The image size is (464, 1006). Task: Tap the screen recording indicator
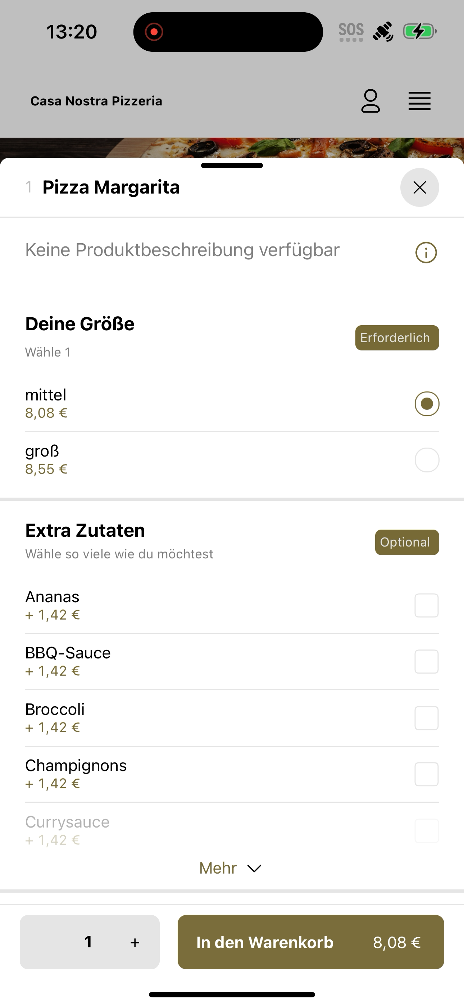coord(154,32)
